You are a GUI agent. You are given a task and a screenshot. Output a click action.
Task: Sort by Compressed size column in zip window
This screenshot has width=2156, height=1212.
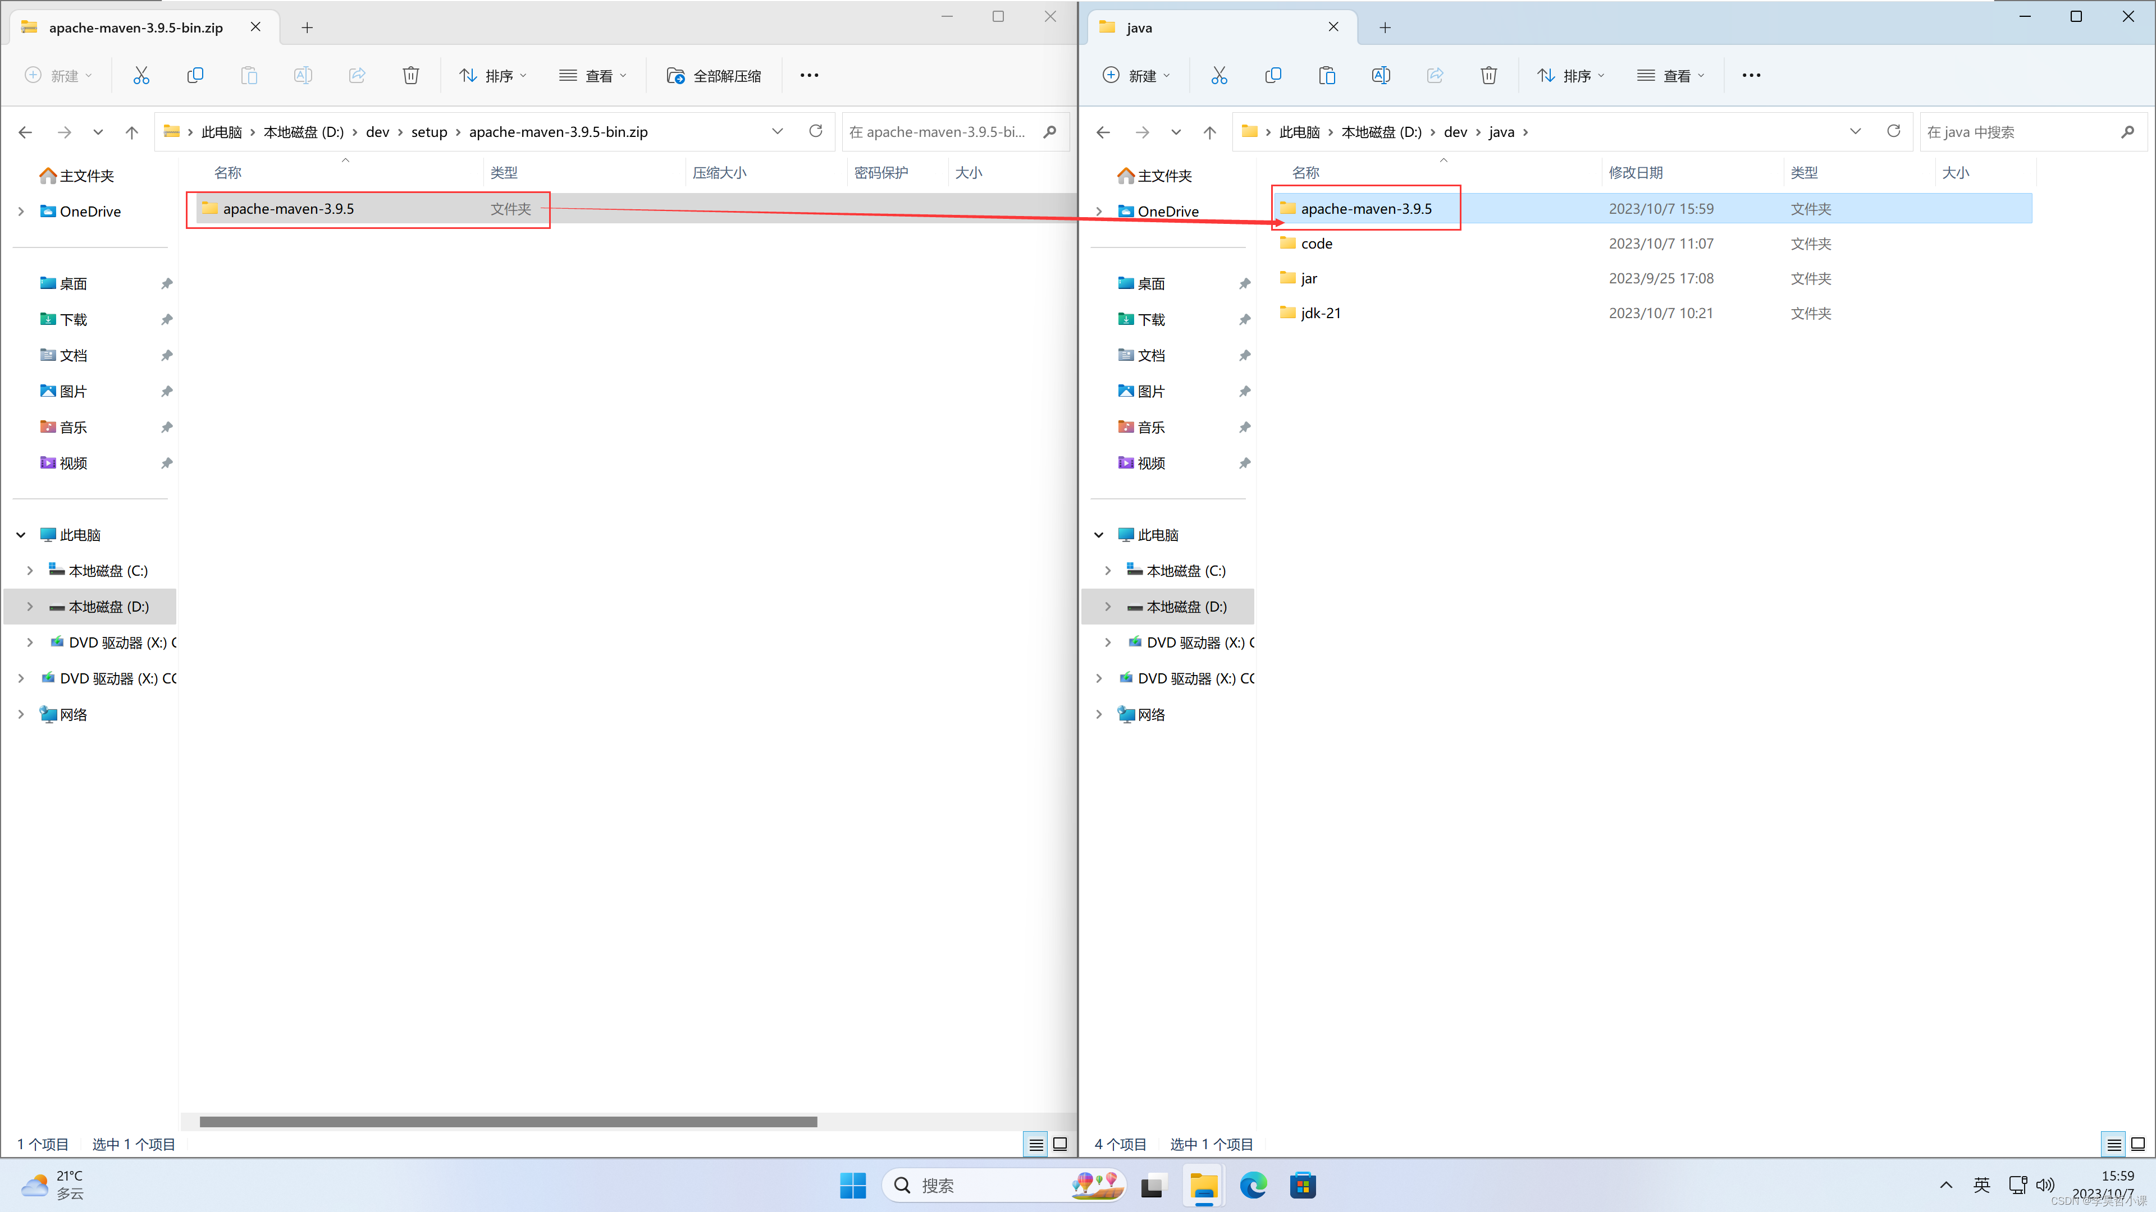(765, 172)
